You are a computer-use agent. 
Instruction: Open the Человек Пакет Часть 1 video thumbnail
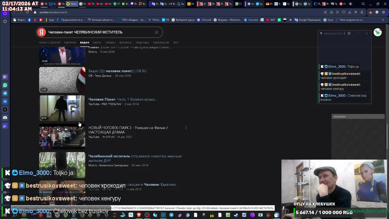click(62, 108)
